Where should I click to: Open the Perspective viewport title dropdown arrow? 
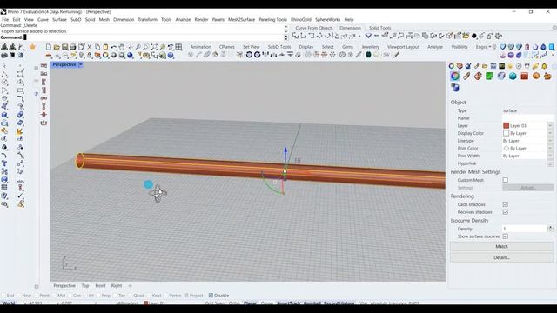(x=81, y=64)
